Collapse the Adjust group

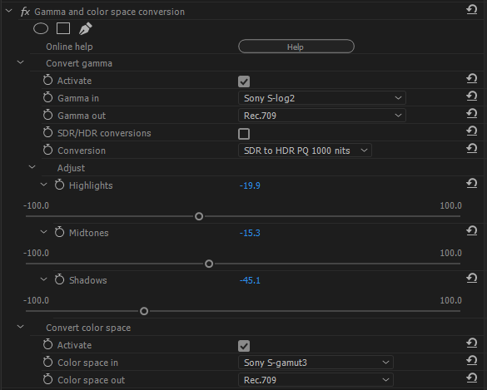click(32, 167)
